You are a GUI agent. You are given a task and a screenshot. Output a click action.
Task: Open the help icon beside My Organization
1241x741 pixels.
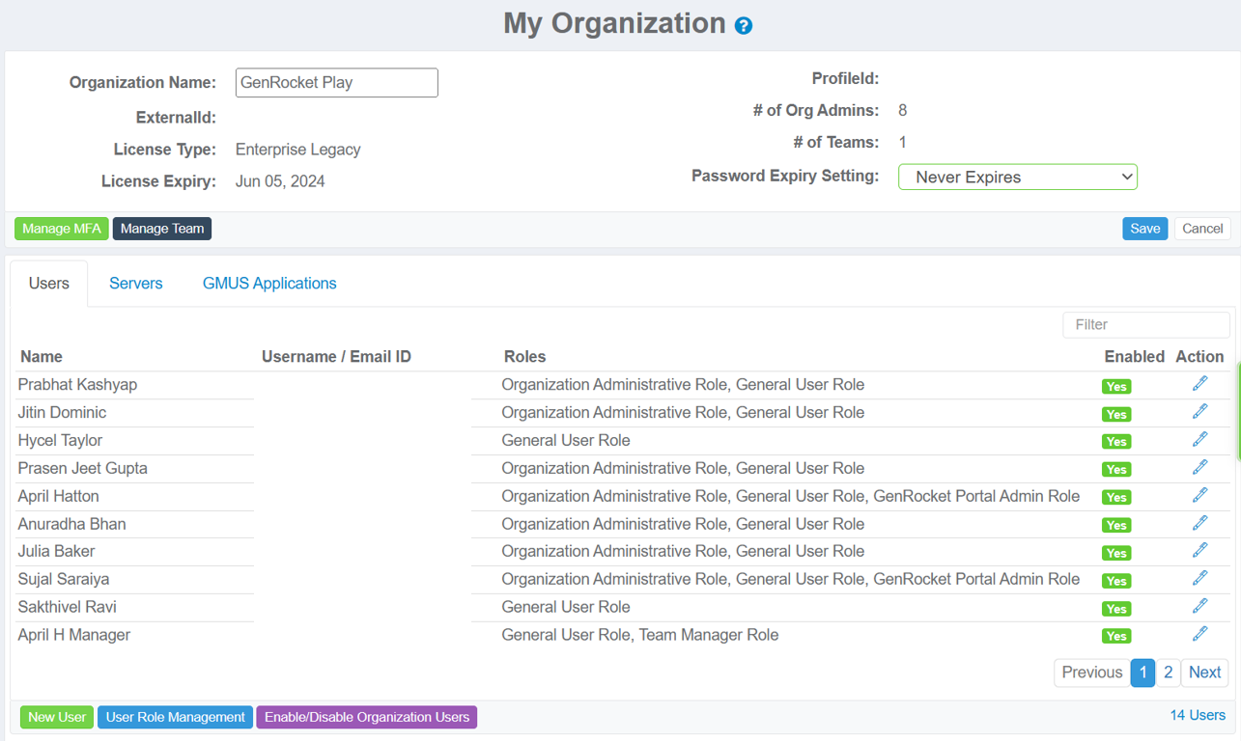point(744,26)
